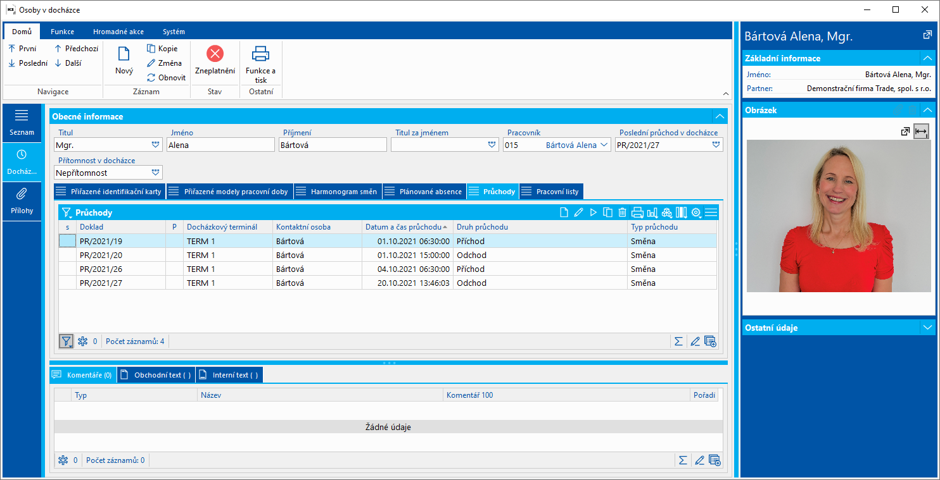Image resolution: width=940 pixels, height=480 pixels.
Task: Click the Předchozí navigation button
Action: pos(76,49)
